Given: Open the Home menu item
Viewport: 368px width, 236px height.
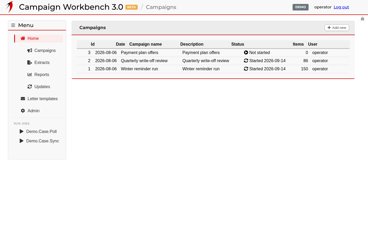Looking at the screenshot, I should pos(39,38).
